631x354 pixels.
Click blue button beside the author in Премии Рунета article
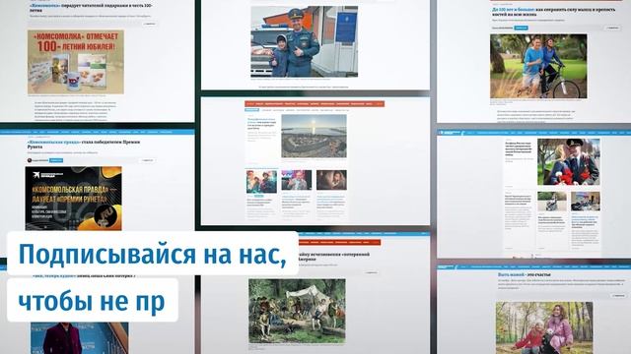click(56, 160)
